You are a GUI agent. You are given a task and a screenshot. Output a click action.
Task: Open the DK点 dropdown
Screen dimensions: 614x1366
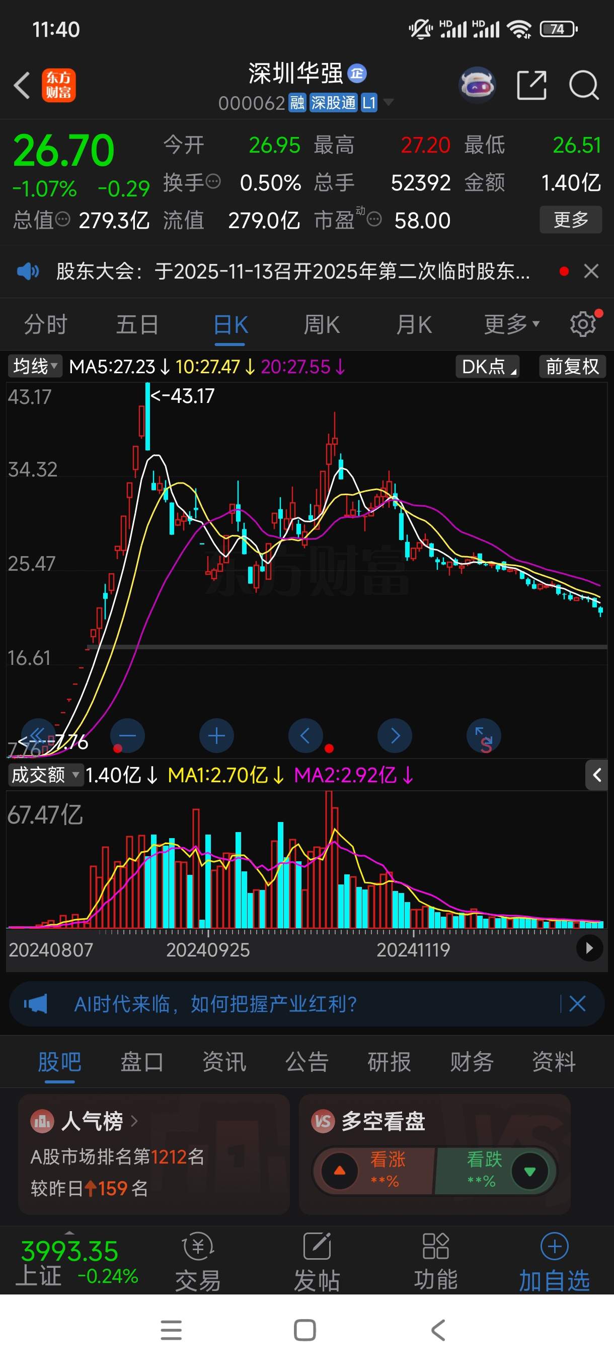click(487, 366)
